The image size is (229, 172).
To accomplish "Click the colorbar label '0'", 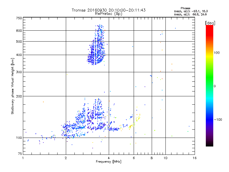I will [x=214, y=86].
